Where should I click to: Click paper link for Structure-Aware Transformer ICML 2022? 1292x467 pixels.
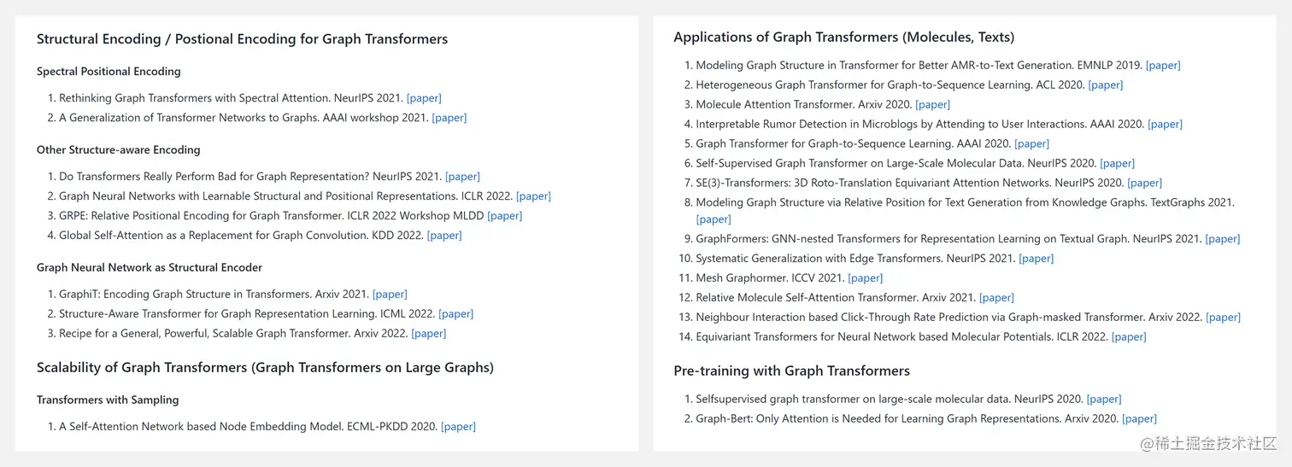point(456,314)
